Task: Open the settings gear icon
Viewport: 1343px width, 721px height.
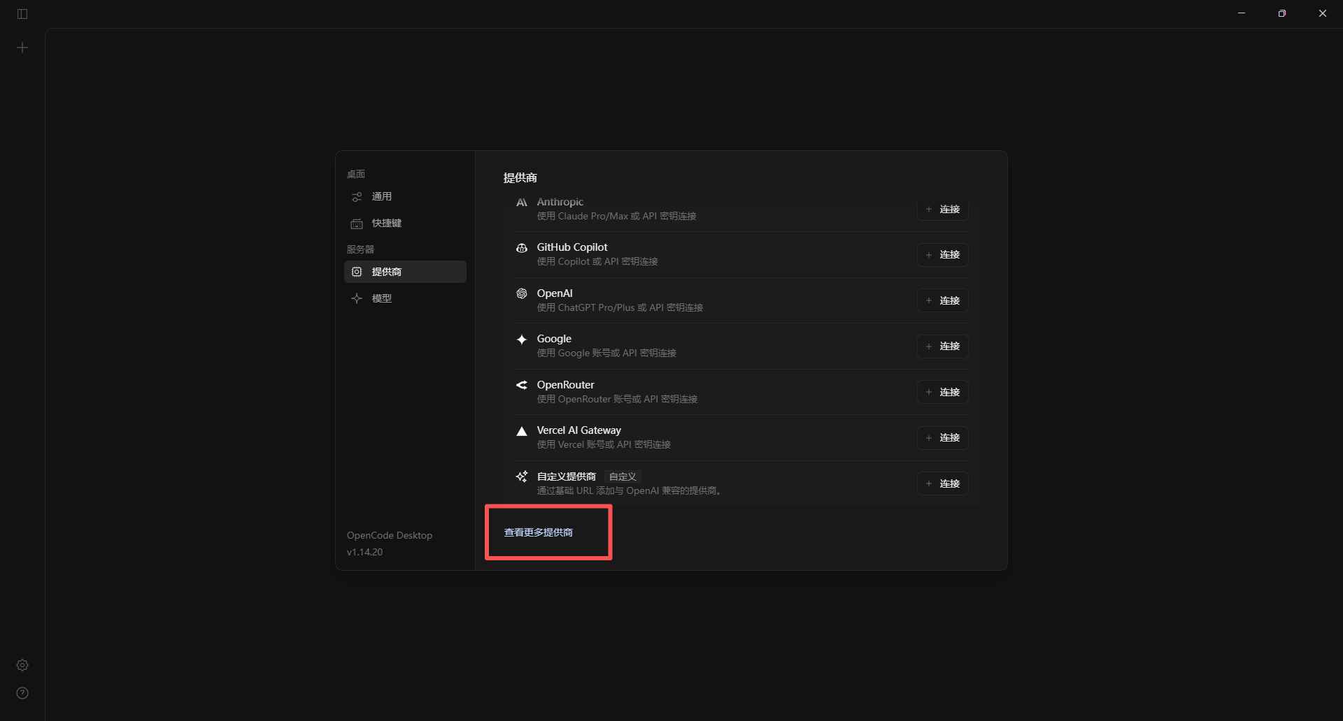Action: (x=22, y=665)
